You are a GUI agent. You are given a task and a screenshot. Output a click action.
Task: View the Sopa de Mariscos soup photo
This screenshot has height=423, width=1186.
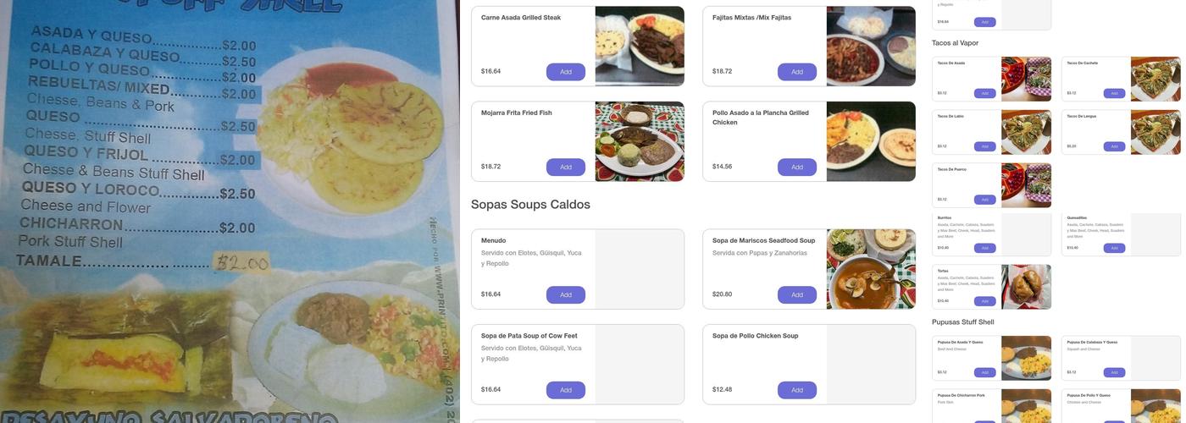point(871,269)
